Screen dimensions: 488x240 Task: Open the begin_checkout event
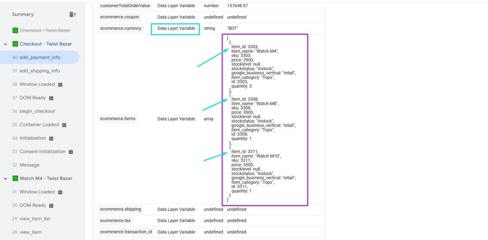click(37, 111)
